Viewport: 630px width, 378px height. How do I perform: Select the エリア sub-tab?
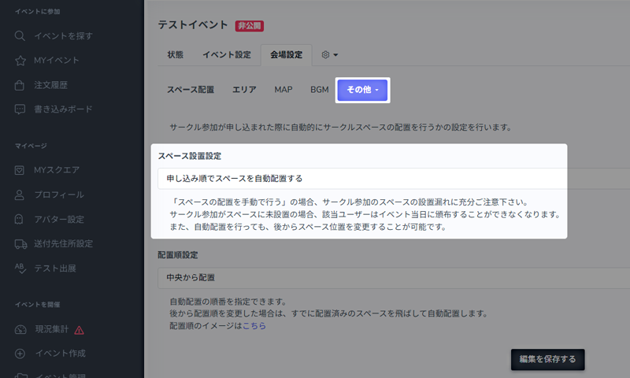coord(244,90)
